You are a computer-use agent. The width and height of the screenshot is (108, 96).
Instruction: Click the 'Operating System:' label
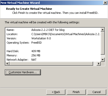[18, 43]
